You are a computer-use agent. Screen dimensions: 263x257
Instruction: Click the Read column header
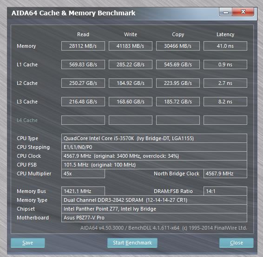click(83, 34)
